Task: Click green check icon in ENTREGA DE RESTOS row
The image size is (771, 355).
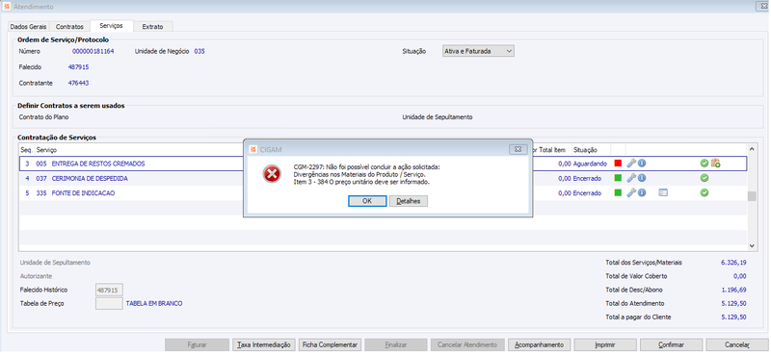Action: coord(705,164)
